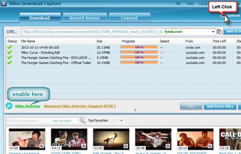Sort by the Size column header

(100, 41)
